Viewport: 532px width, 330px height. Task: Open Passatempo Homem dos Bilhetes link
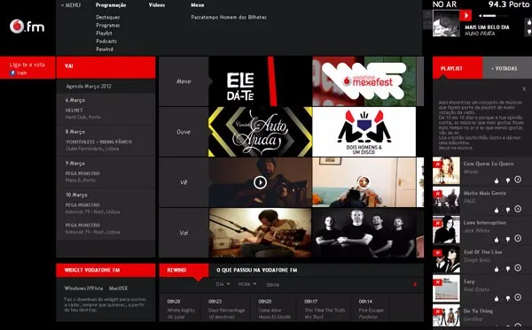[229, 18]
